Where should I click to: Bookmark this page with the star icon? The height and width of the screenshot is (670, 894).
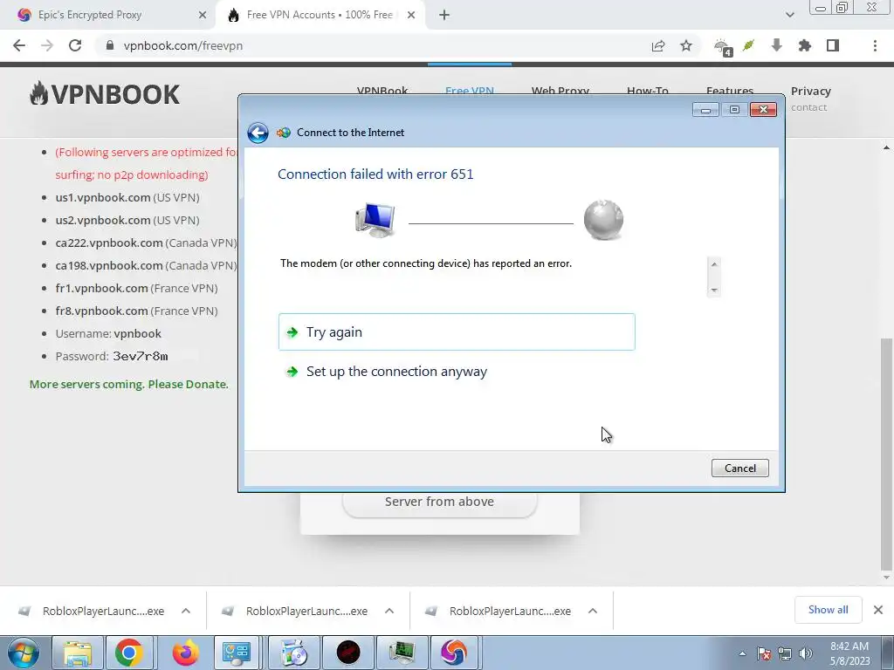coord(686,45)
